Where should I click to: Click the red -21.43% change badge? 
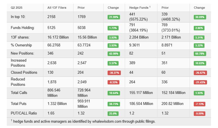(200, 82)
